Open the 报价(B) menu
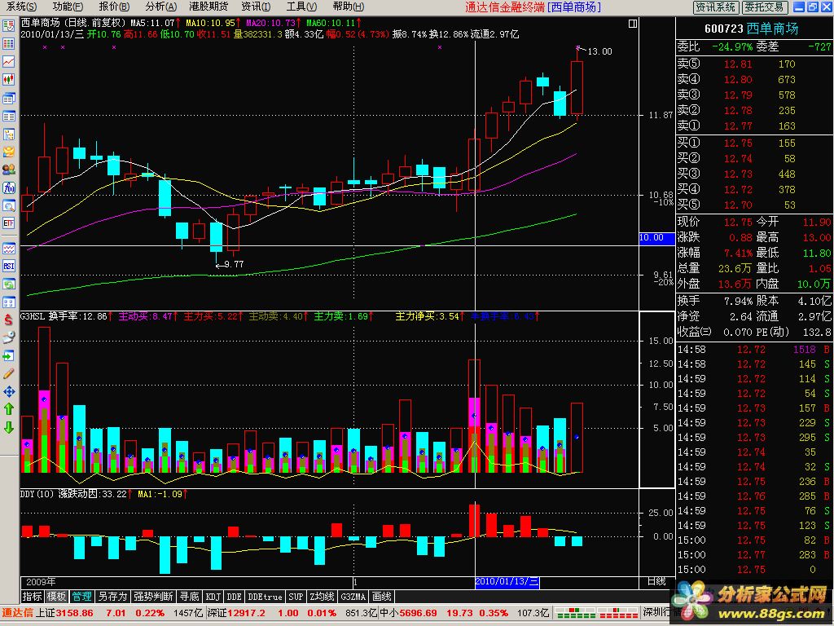 pyautogui.click(x=114, y=7)
